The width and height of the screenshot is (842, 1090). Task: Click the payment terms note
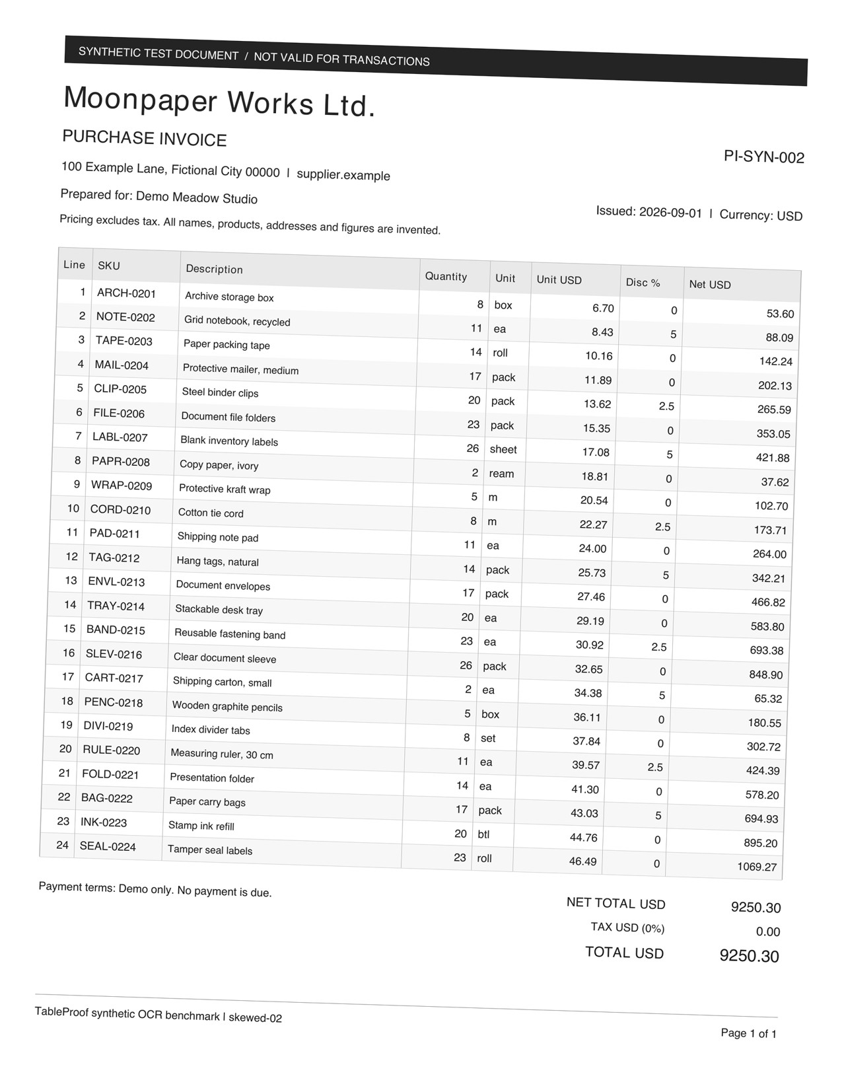point(155,889)
